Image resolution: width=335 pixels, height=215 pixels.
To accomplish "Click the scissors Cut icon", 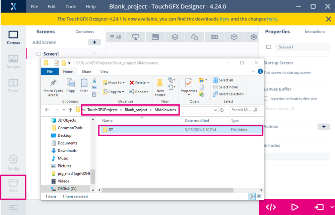I will point(94,80).
